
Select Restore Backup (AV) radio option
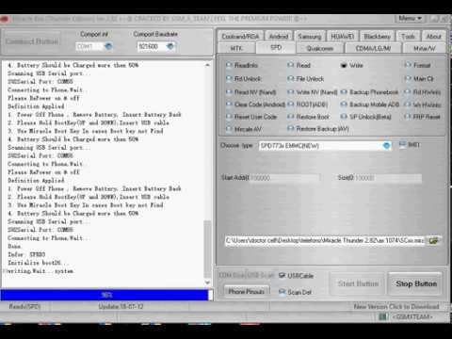318,129
